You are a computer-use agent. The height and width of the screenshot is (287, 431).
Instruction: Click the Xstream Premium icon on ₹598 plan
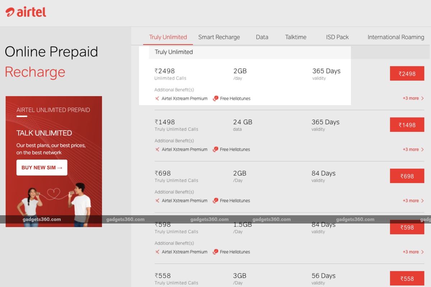[x=157, y=251]
